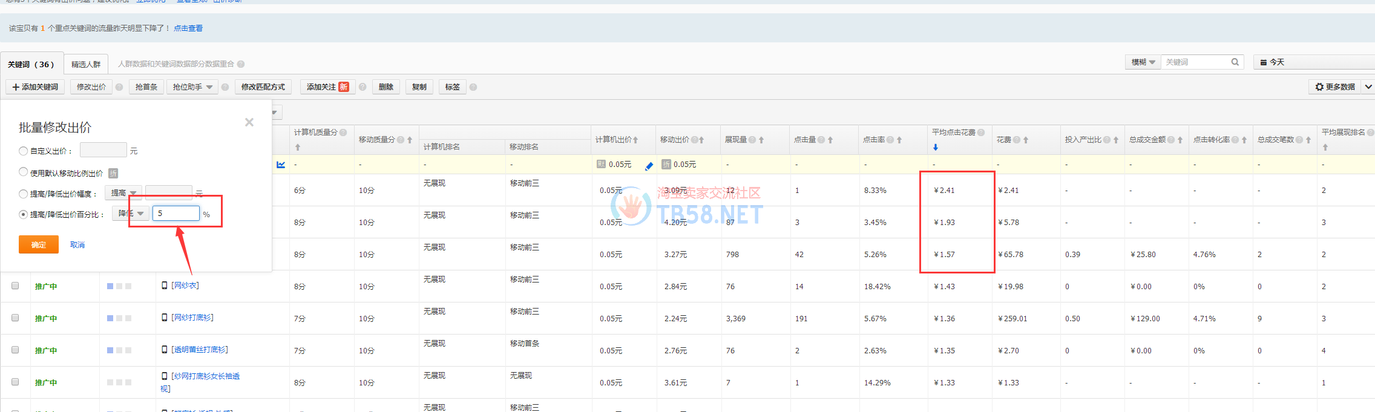Select 使用默认移动比例出价 radio option

pos(24,172)
